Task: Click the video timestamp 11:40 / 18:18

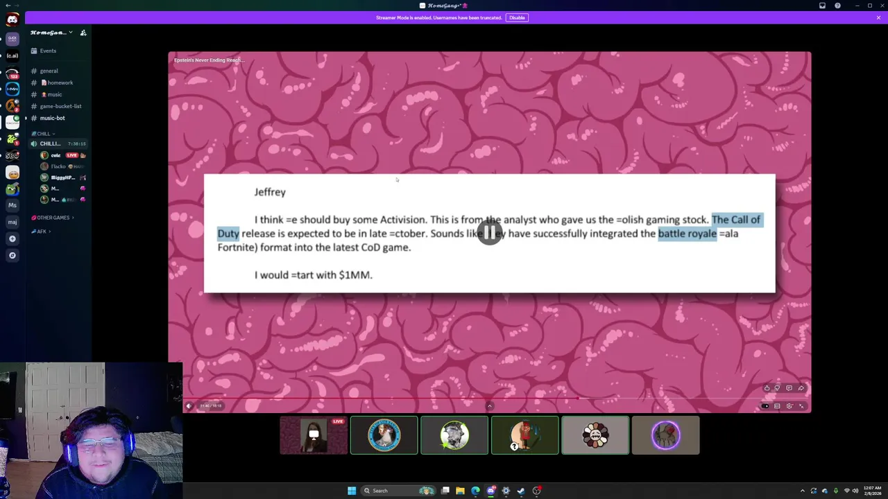Action: point(211,406)
